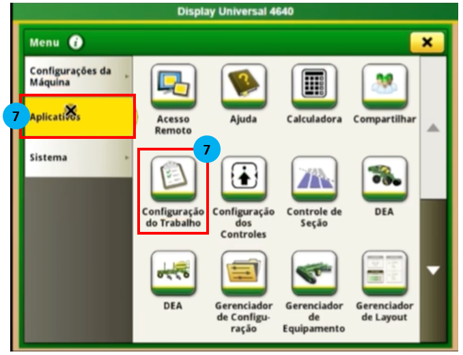Launch Gerenciador de Equipamento
This screenshot has width=463, height=355.
coord(313,272)
